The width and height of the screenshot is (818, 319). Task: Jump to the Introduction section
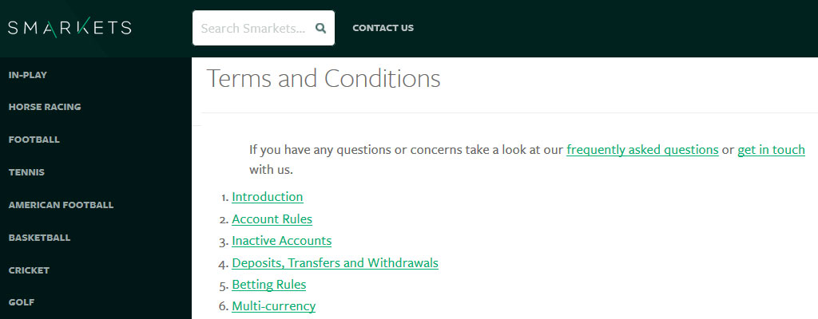click(268, 197)
